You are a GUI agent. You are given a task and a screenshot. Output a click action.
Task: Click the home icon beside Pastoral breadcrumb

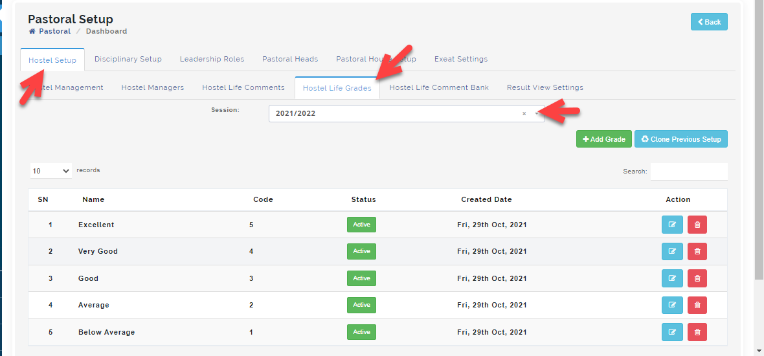(32, 31)
